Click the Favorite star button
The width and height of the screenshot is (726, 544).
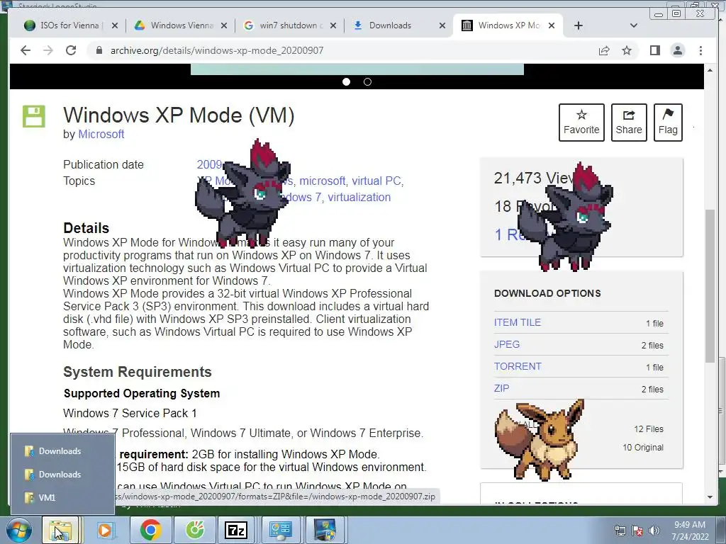pos(581,123)
